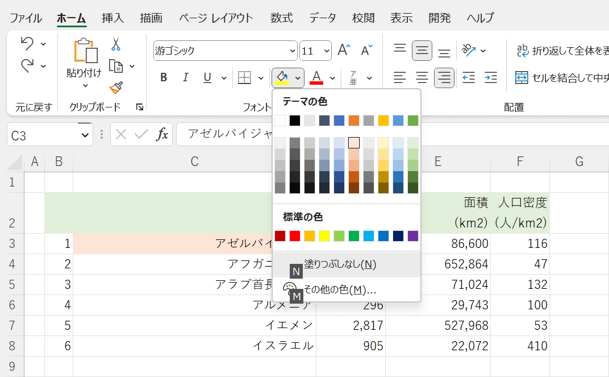Open the font size dropdown
609x377 pixels.
[326, 51]
